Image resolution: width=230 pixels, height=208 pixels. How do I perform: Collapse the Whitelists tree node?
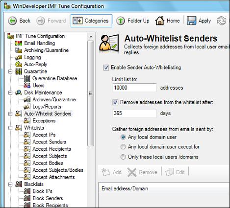tap(10, 128)
